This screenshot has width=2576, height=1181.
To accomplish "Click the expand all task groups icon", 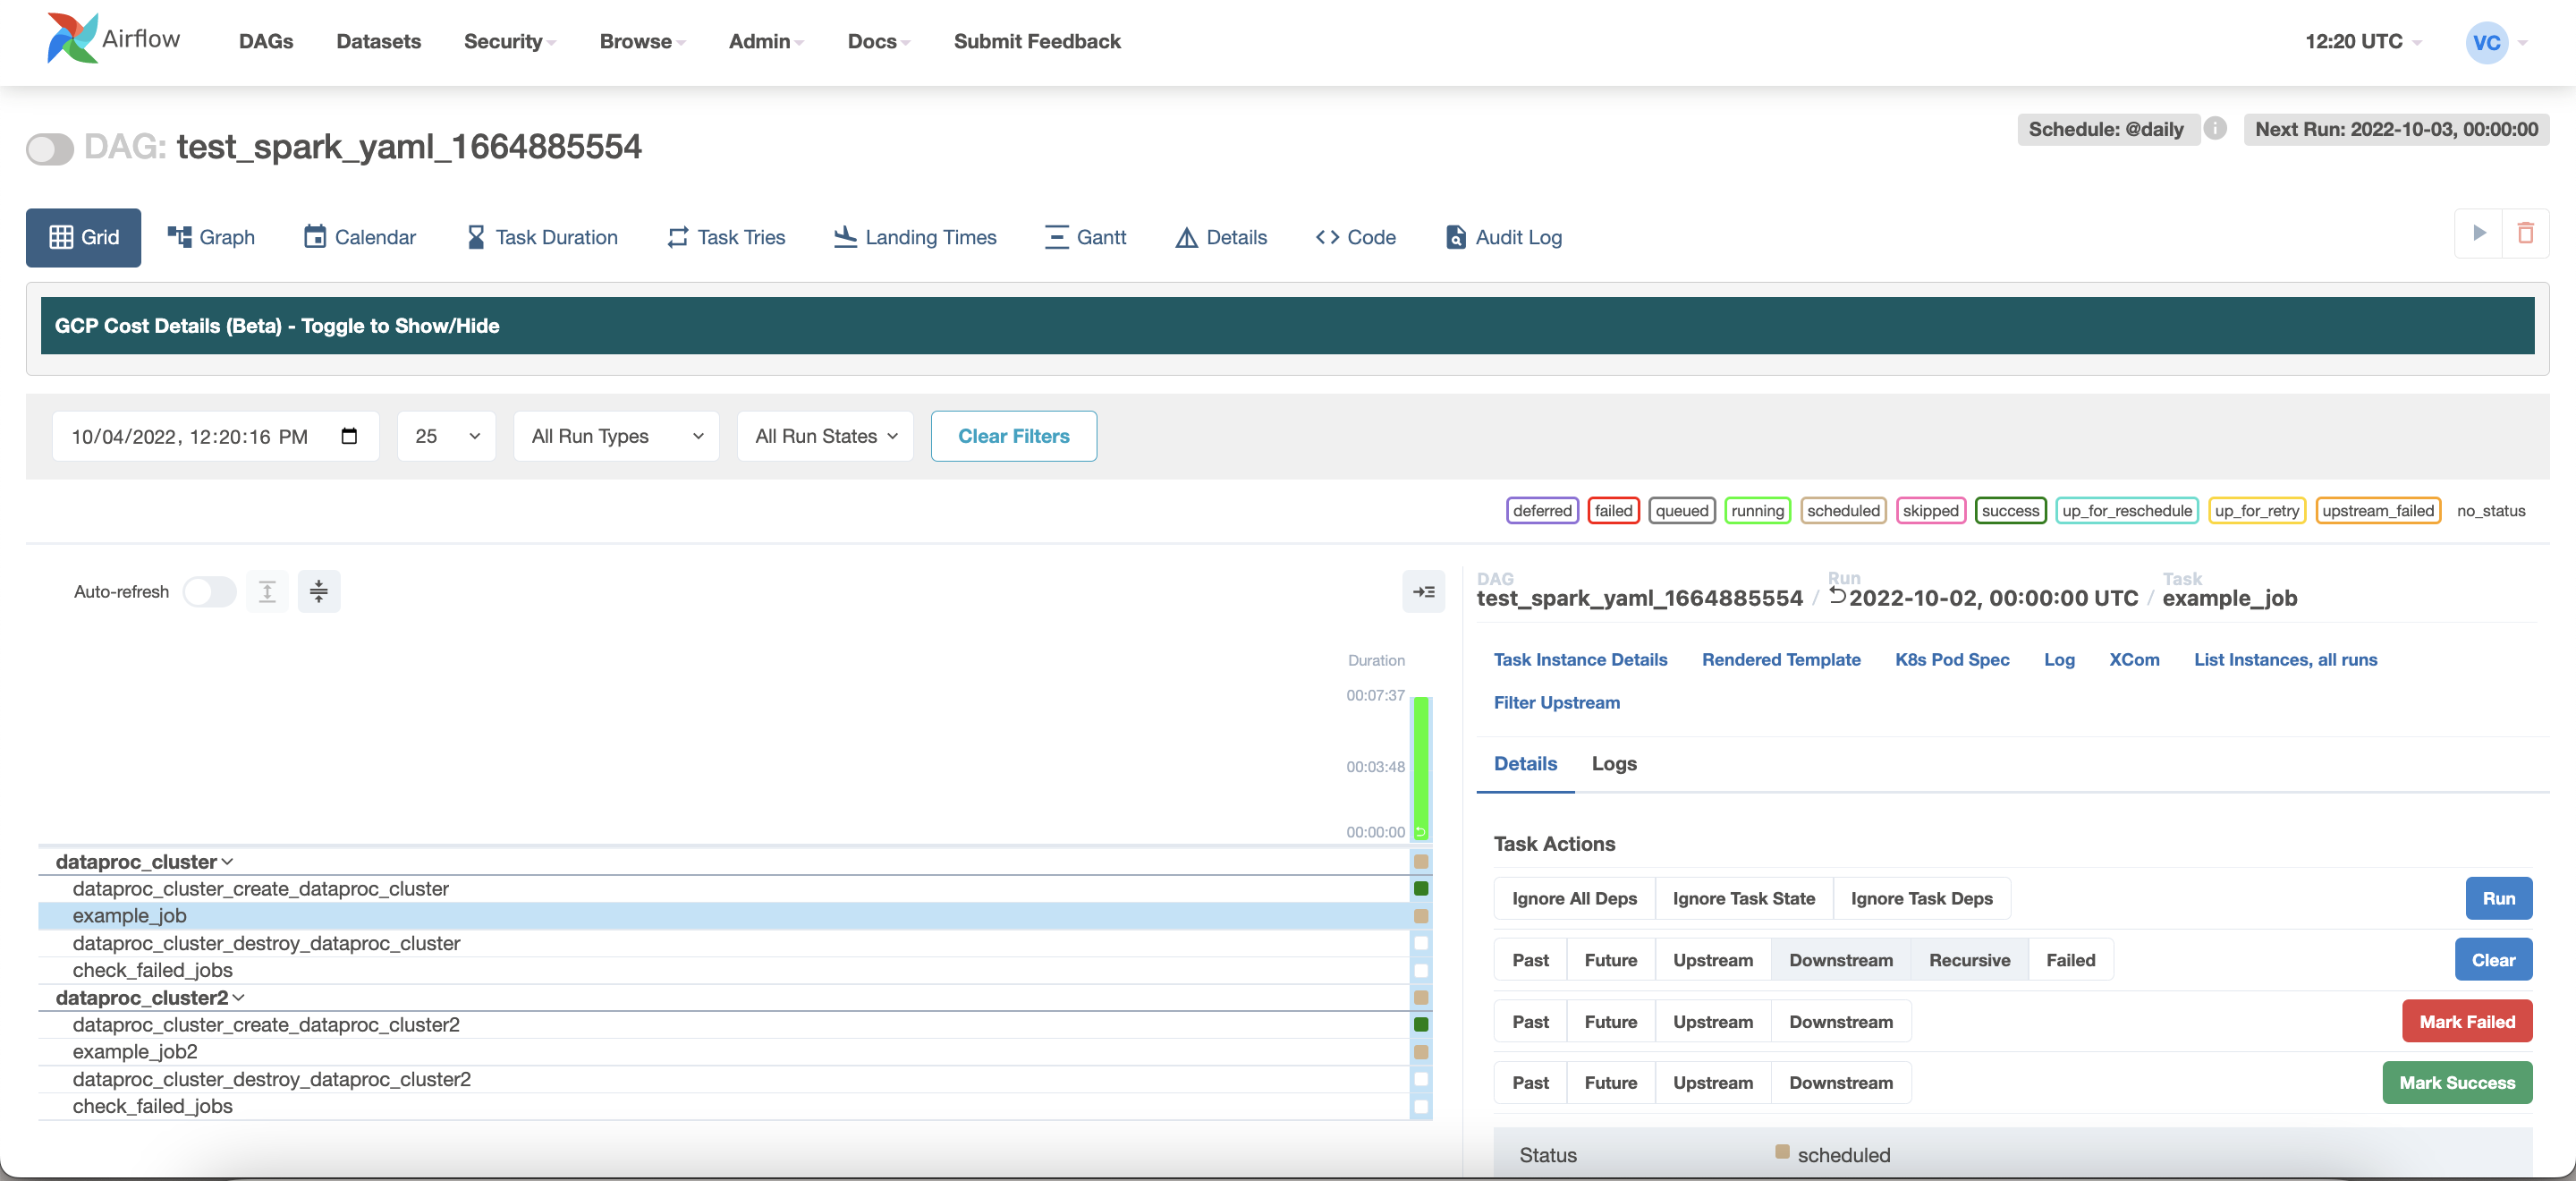I will point(267,591).
